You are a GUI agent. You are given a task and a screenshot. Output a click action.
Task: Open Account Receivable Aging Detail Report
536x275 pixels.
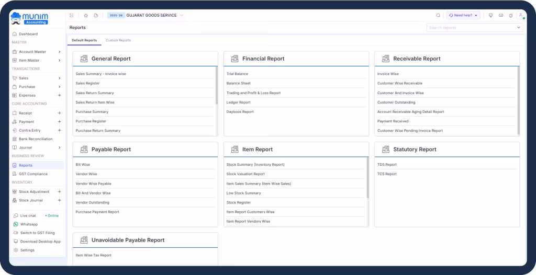(x=410, y=112)
